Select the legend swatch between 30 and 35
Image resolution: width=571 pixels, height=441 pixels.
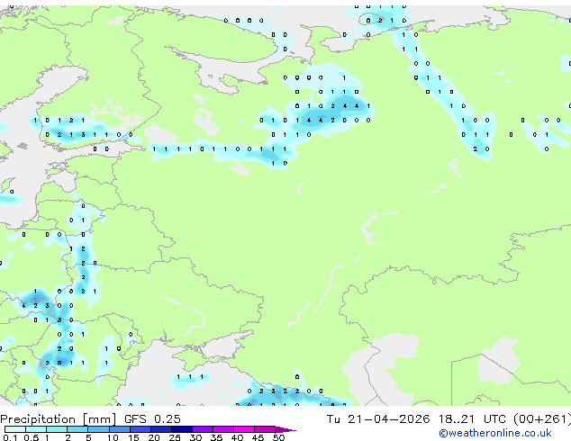point(203,429)
